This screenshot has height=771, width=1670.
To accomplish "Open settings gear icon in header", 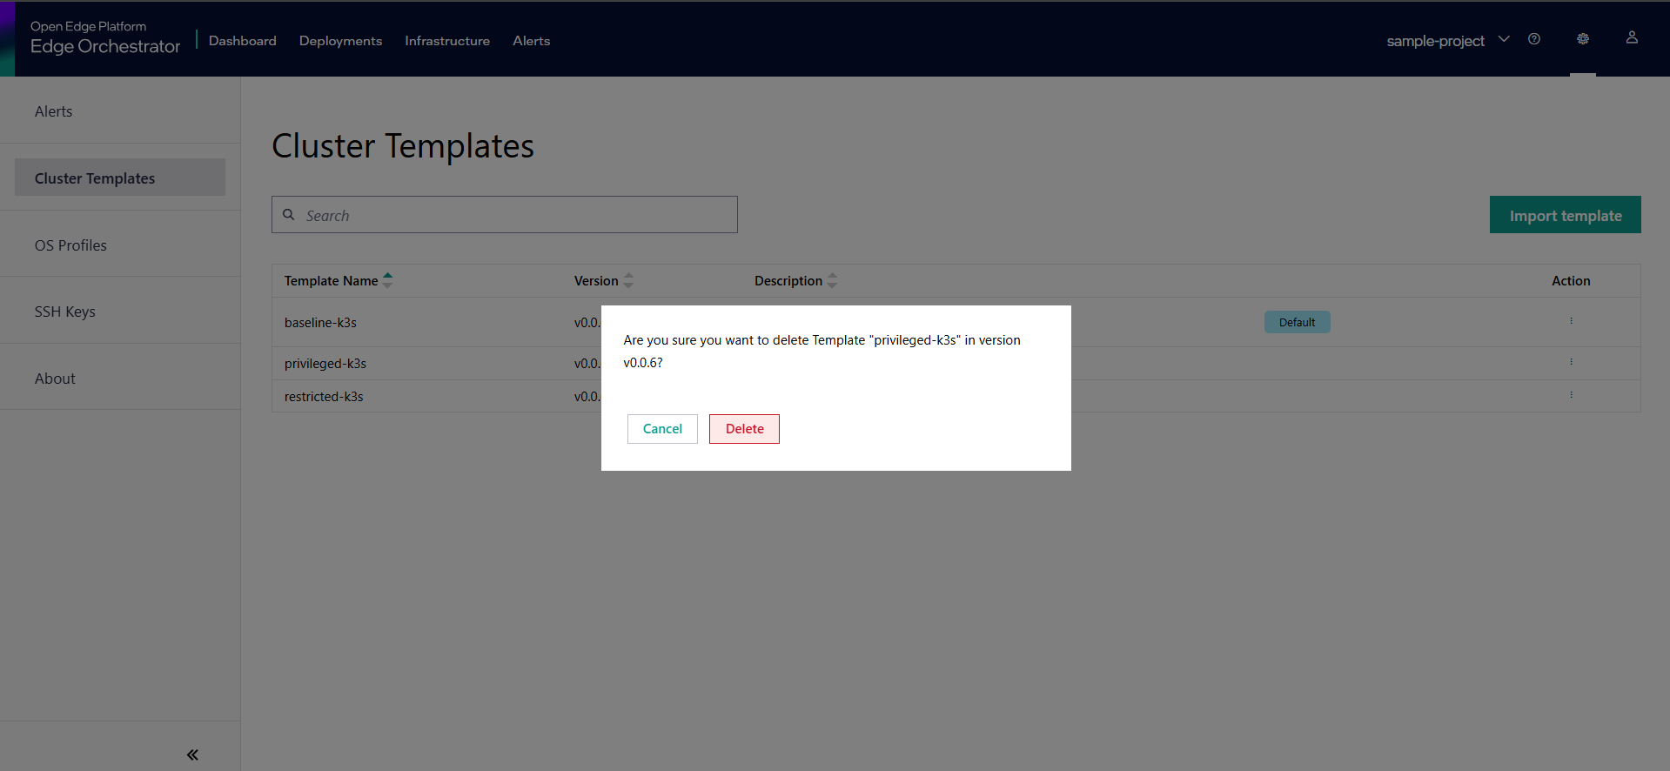I will point(1583,39).
